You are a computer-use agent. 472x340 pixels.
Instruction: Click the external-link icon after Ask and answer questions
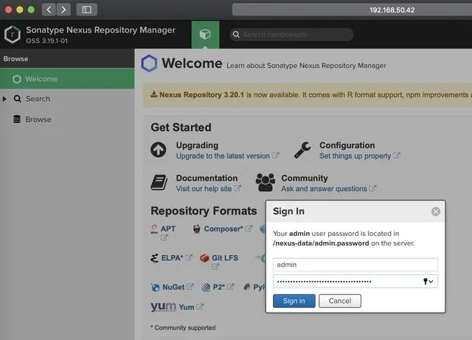372,189
